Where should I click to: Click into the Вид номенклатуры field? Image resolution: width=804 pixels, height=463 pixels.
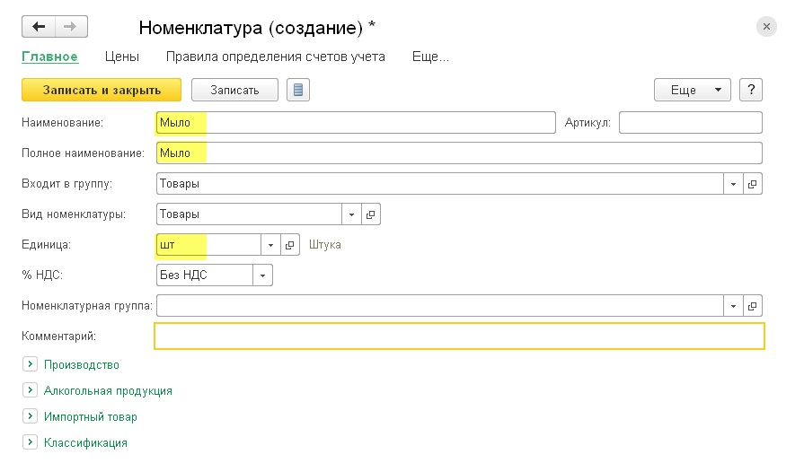click(249, 214)
